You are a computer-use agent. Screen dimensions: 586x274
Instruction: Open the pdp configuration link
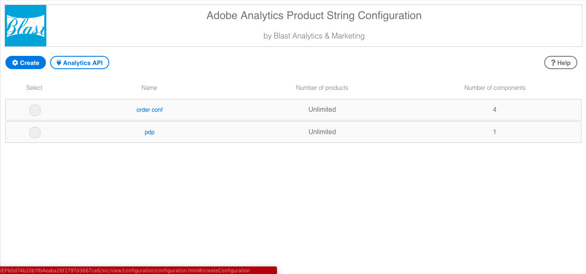point(149,132)
